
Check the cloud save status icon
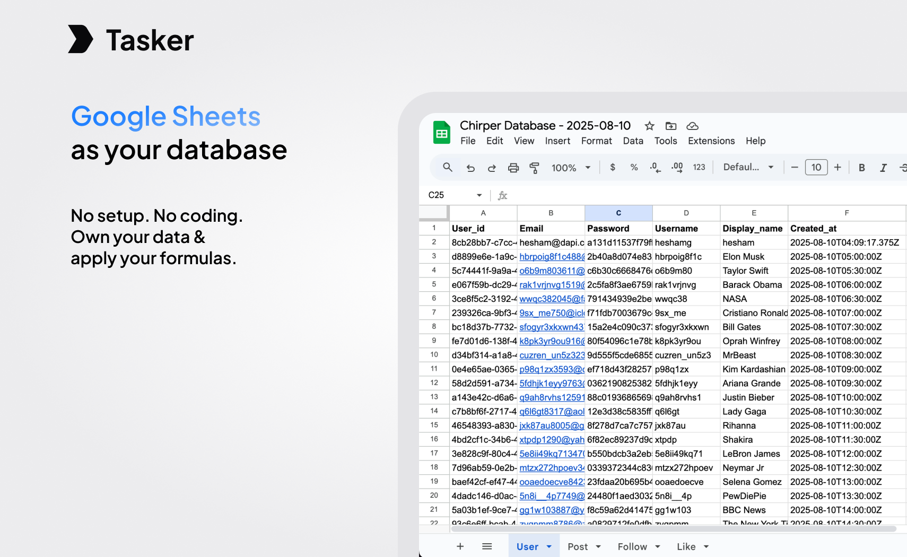692,126
